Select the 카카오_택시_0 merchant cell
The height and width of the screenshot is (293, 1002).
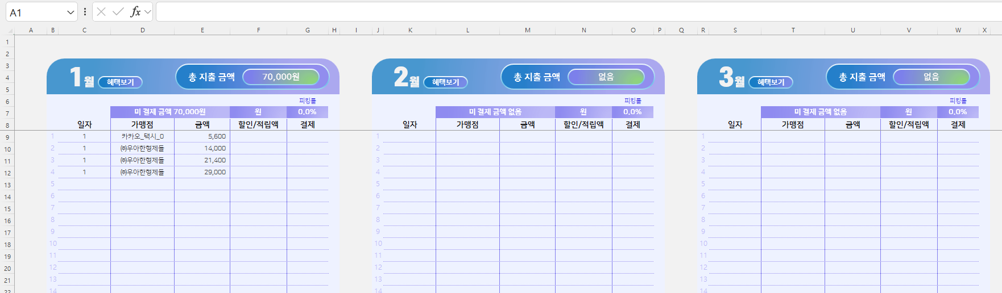click(142, 136)
